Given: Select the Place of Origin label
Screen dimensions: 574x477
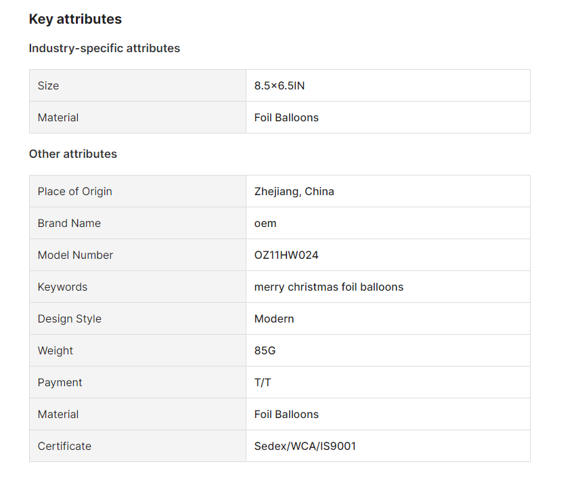Looking at the screenshot, I should click(x=74, y=192).
